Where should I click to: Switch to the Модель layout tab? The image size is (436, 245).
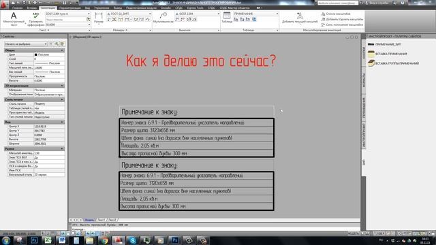tap(89, 220)
